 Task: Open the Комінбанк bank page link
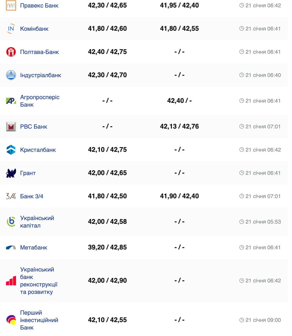34,29
